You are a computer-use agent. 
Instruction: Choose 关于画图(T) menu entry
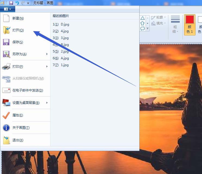click(x=26, y=128)
